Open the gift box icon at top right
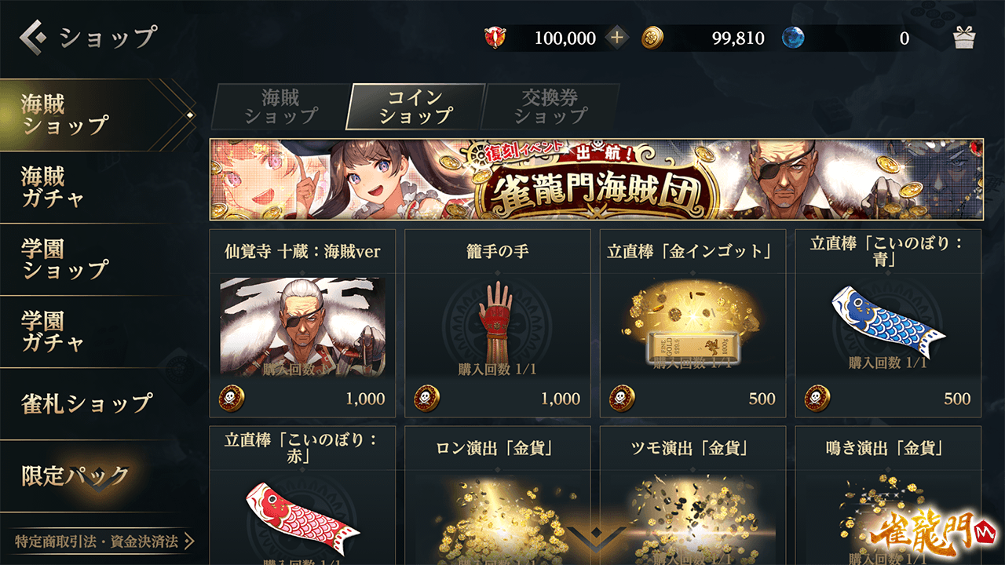Viewport: 1005px width, 565px height. click(x=963, y=37)
